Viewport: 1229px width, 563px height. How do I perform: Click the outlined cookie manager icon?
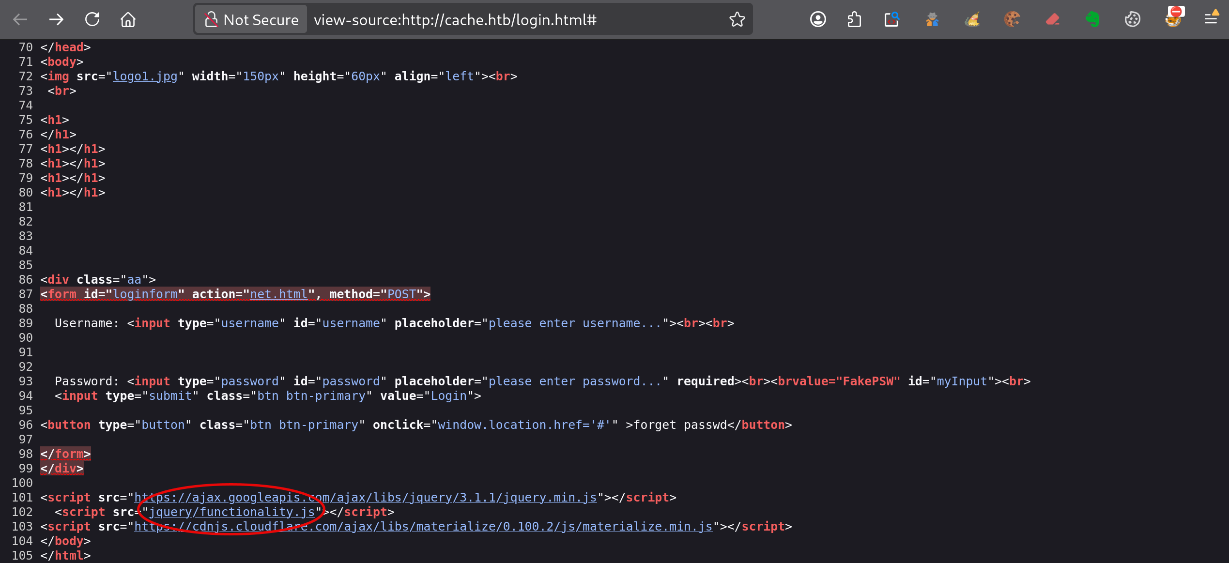1132,20
